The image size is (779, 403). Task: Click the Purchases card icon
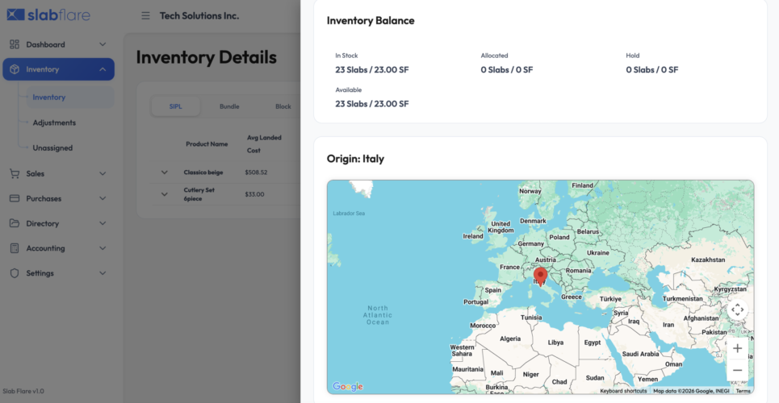[x=15, y=198]
